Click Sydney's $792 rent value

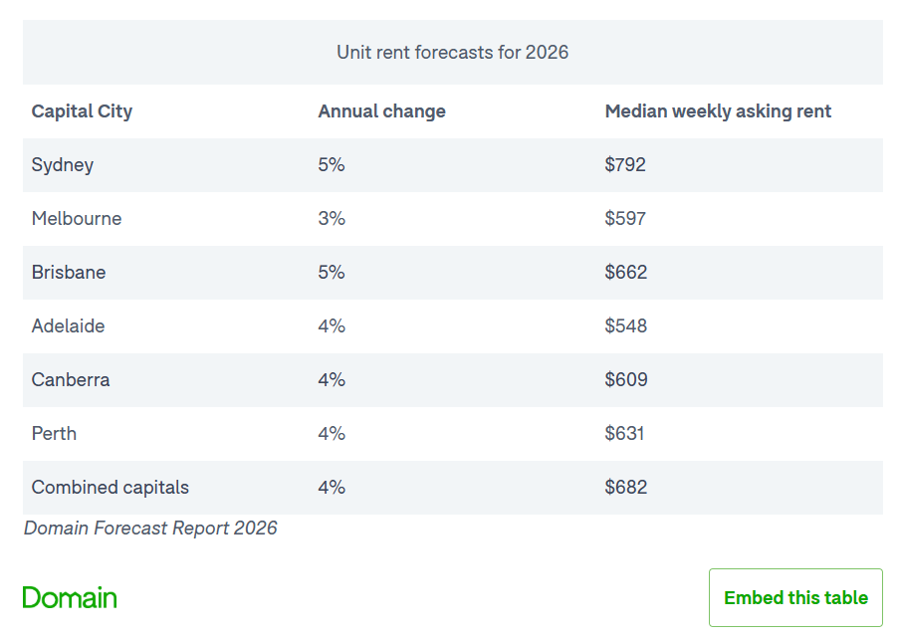(x=625, y=165)
